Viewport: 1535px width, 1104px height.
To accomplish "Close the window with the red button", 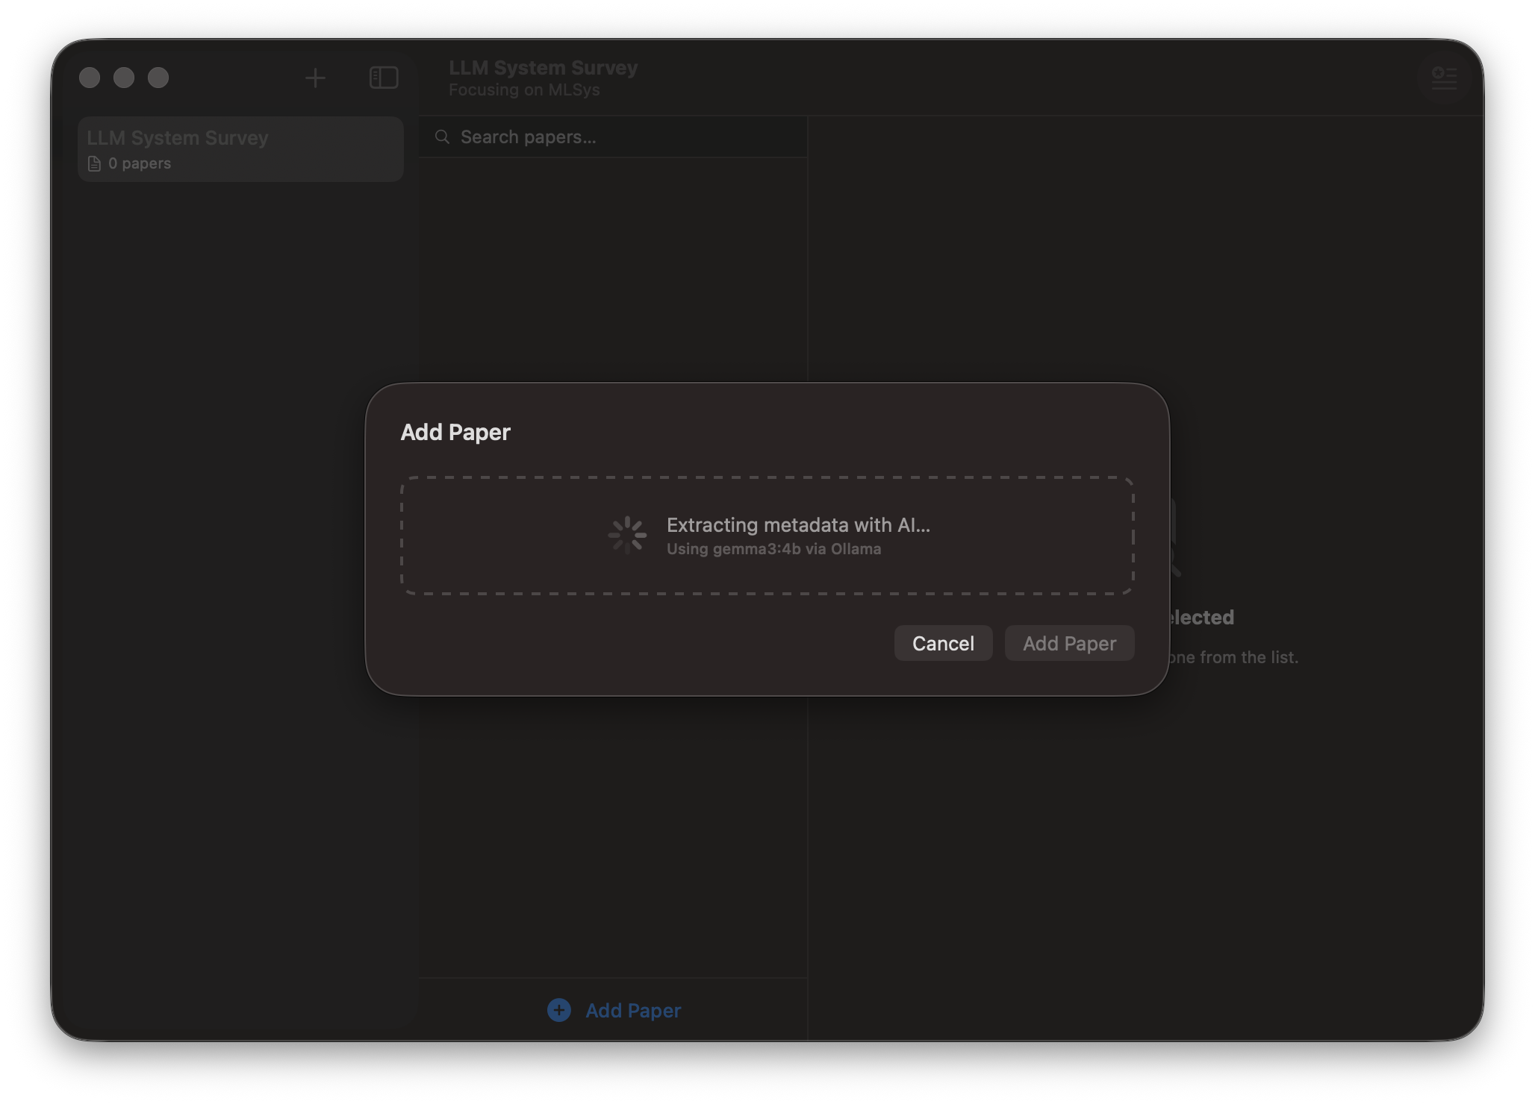I will (x=89, y=78).
